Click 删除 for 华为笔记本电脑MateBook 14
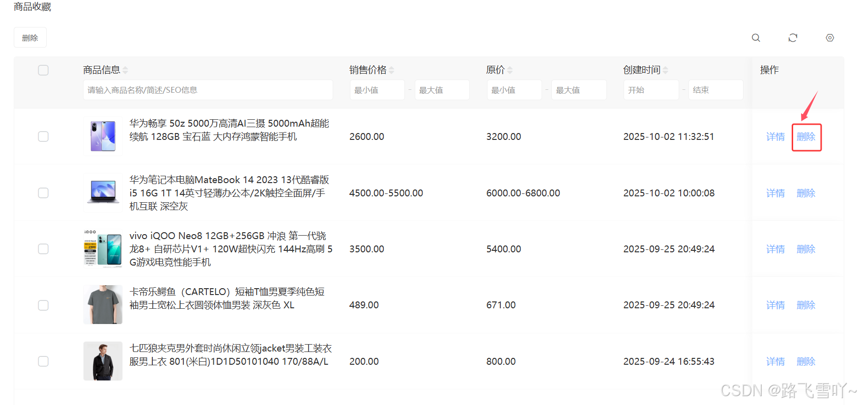This screenshot has width=859, height=405. pyautogui.click(x=806, y=193)
